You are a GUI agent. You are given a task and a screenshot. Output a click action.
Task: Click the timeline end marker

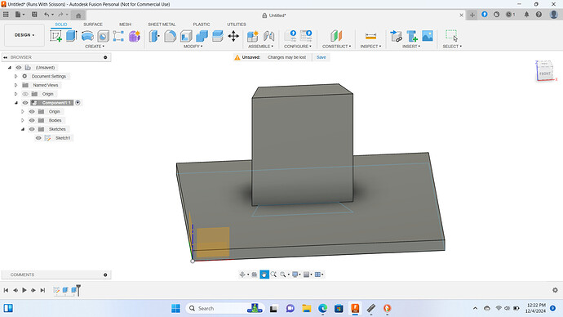pyautogui.click(x=78, y=290)
